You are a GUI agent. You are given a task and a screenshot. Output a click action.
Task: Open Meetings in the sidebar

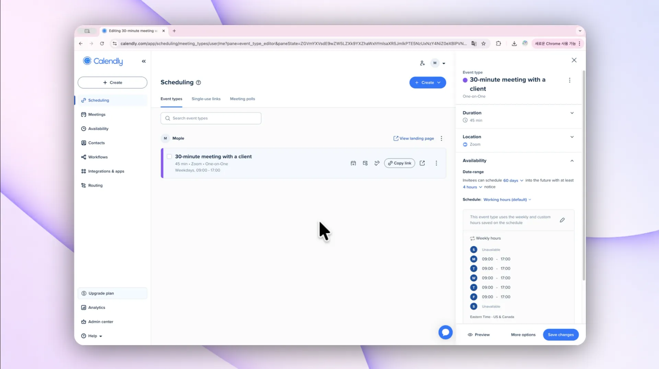(x=112, y=114)
